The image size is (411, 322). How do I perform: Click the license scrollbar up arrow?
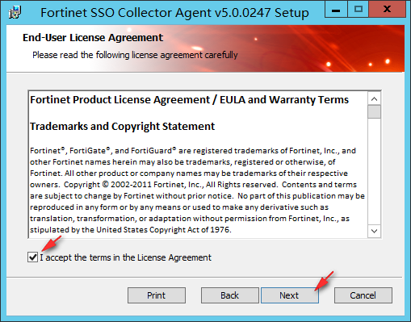[374, 99]
